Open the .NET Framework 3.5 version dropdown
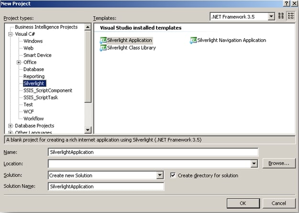This screenshot has height=213, width=299. point(271,17)
